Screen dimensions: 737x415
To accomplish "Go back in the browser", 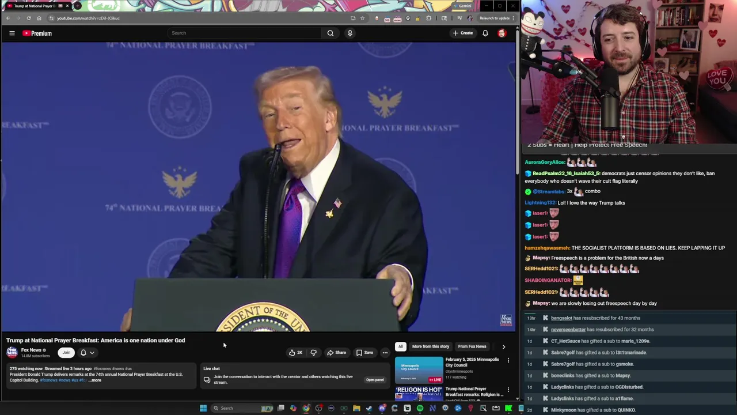I will coord(8,18).
